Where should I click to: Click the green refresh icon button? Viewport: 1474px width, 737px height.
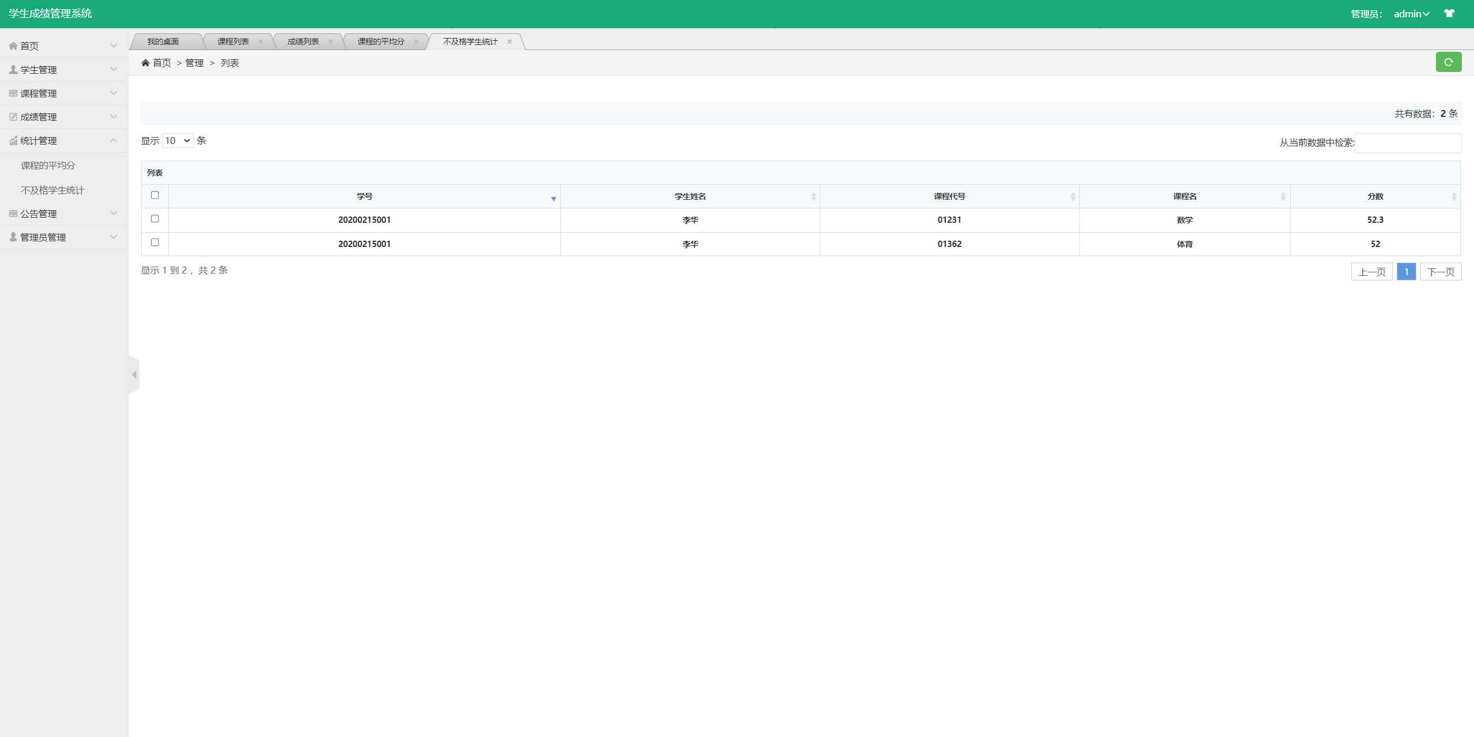pyautogui.click(x=1448, y=62)
